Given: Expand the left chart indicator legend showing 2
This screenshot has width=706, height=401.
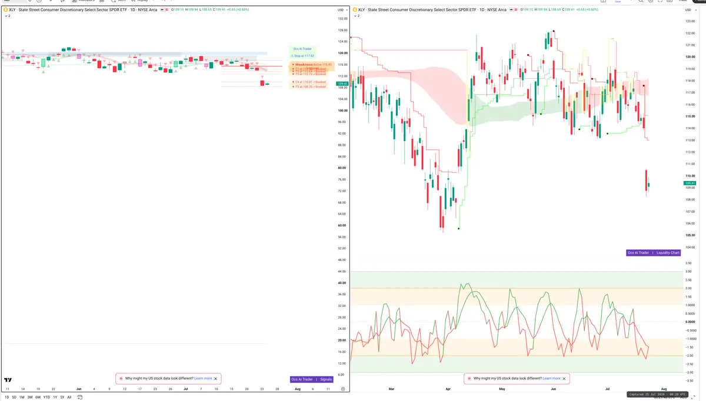Looking at the screenshot, I should coord(7,16).
